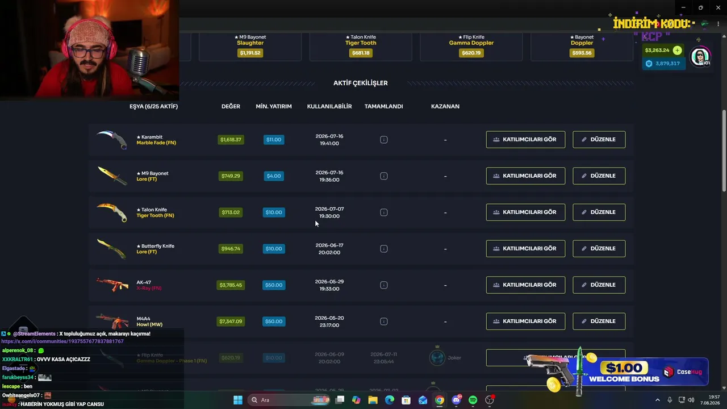
Task: Click the KULLANILABİLİR column header
Action: tap(329, 106)
